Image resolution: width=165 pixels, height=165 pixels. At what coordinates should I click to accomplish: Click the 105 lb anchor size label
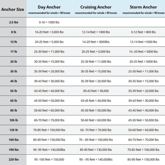tap(13, 120)
